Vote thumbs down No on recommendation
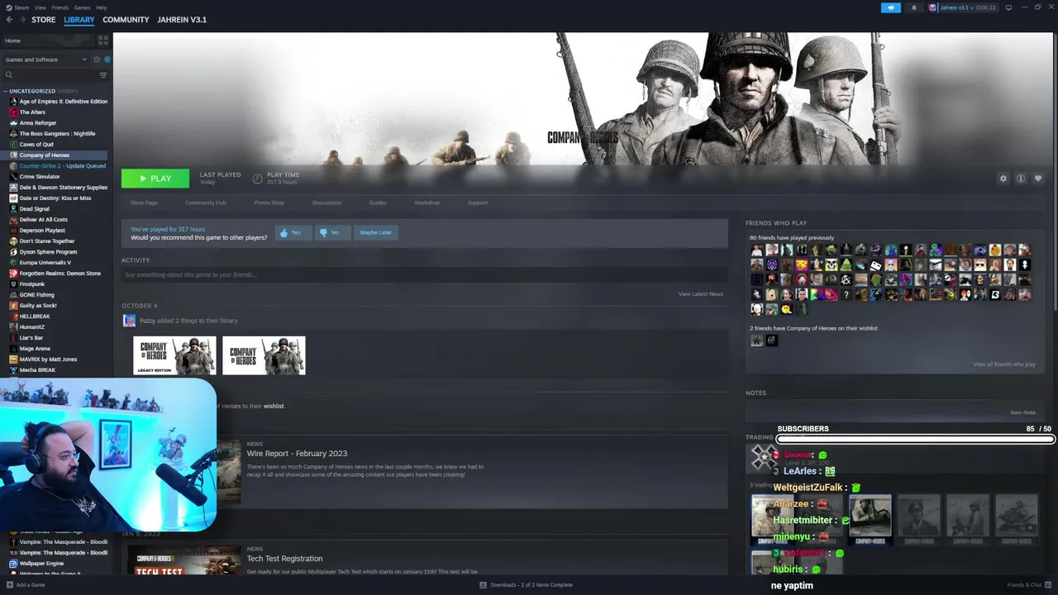 (x=331, y=233)
